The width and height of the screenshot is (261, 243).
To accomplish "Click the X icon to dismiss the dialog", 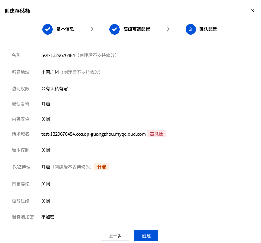I will coord(253,10).
